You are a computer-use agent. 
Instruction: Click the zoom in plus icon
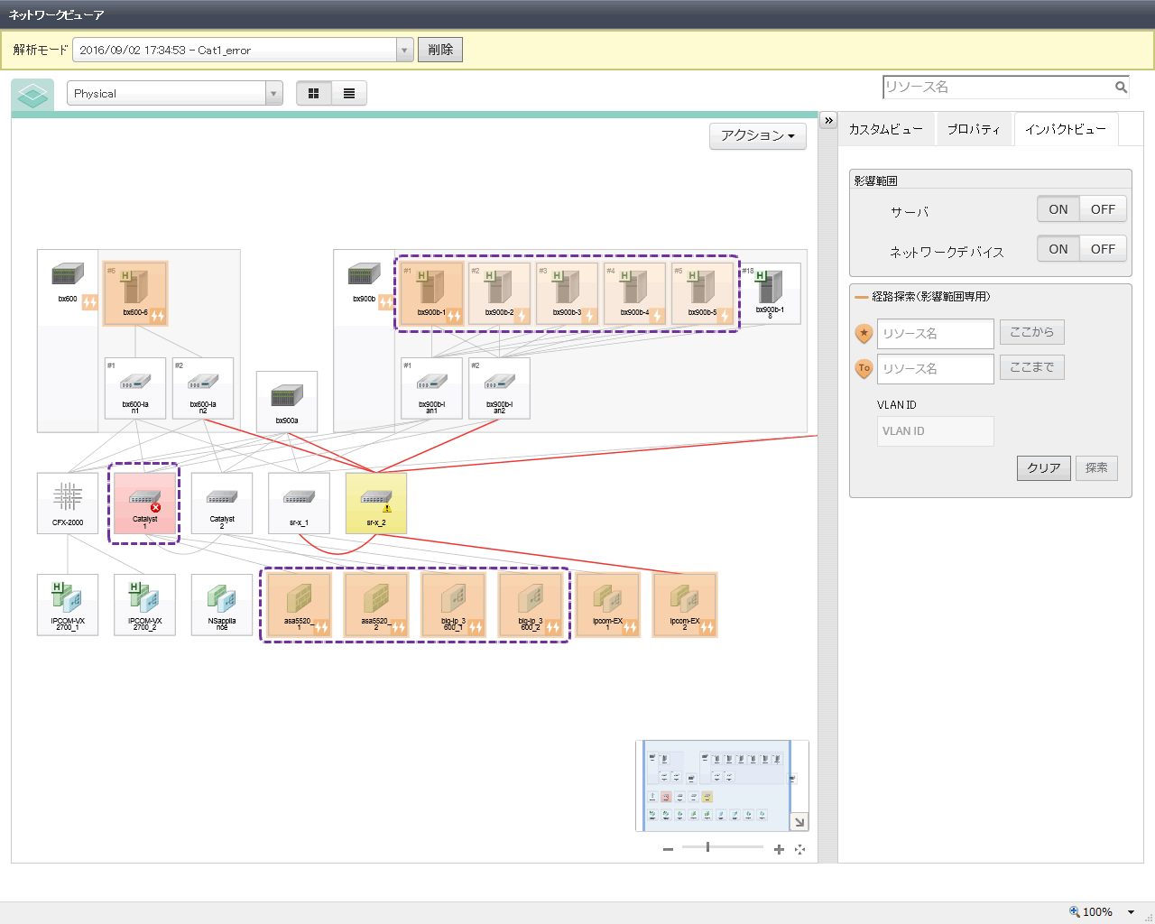coord(779,849)
